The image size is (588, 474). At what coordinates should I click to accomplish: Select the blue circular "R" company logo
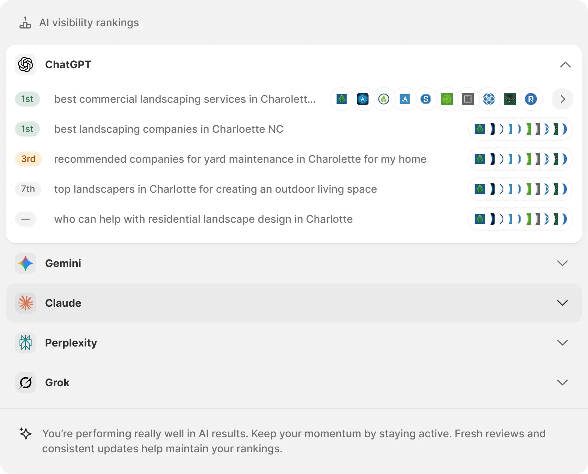(531, 99)
